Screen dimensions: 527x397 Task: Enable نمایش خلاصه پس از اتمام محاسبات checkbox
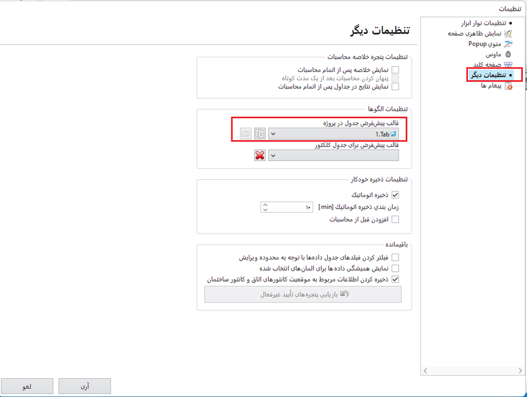pyautogui.click(x=395, y=70)
